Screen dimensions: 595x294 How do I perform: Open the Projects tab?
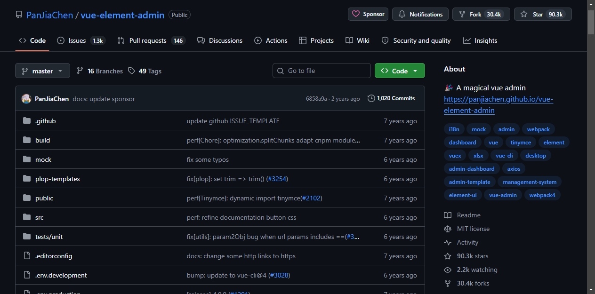[316, 40]
